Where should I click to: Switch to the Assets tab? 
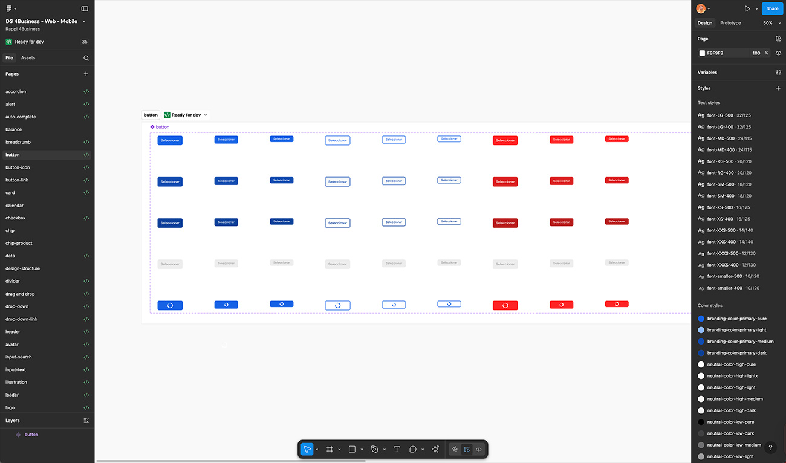click(28, 58)
